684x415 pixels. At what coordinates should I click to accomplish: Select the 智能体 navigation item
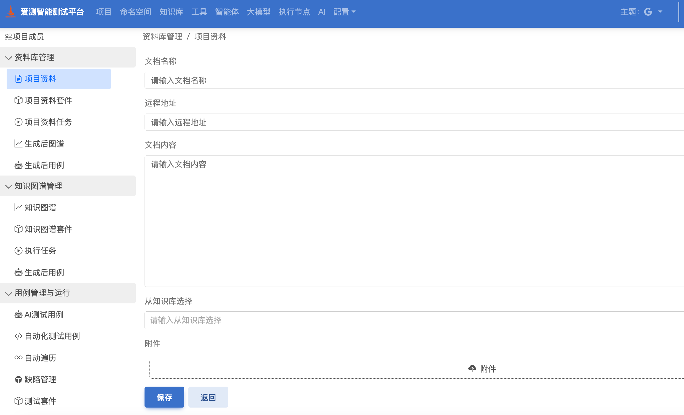coord(227,12)
